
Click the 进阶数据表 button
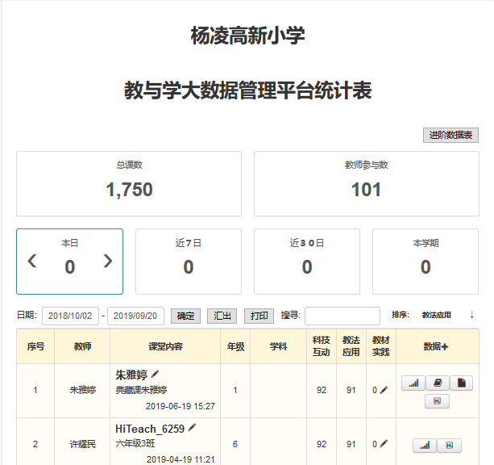tap(450, 136)
